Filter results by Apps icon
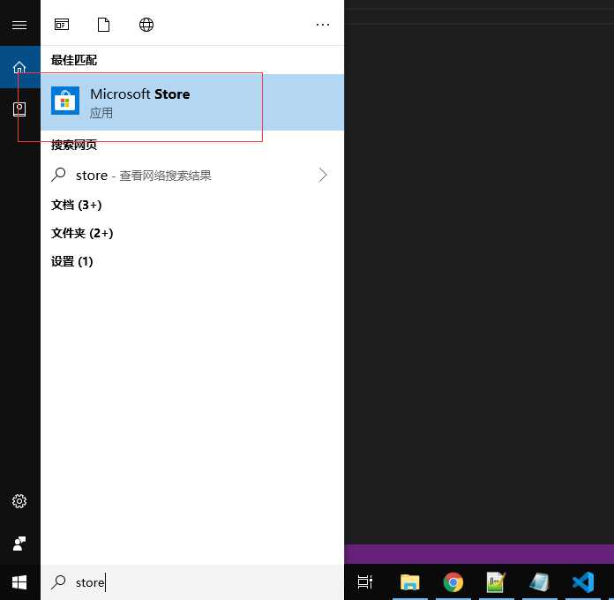 pyautogui.click(x=62, y=25)
